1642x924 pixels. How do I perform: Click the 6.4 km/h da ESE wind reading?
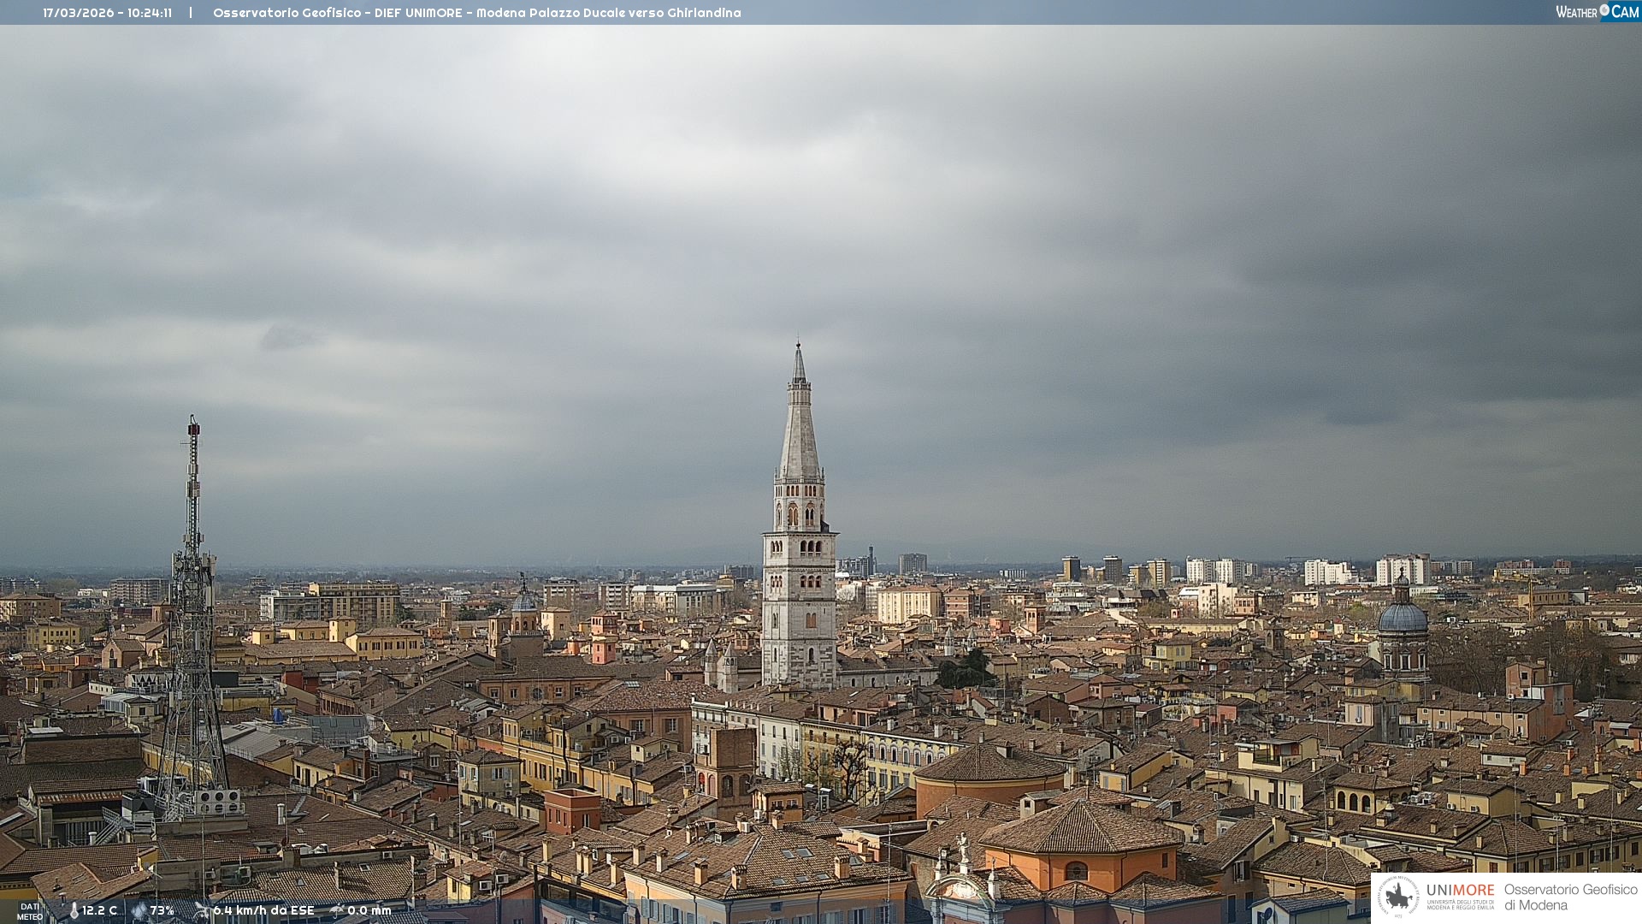(x=264, y=911)
